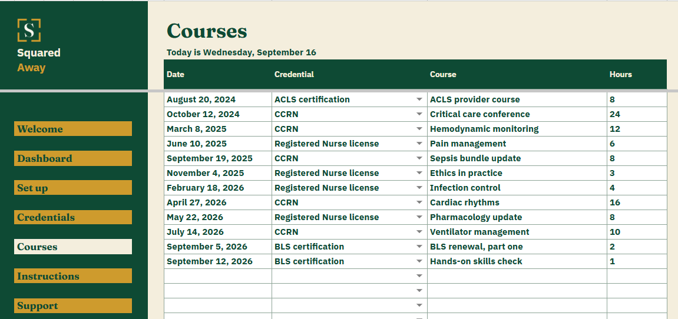Open credential dropdown for Ventilator management row

click(x=419, y=232)
